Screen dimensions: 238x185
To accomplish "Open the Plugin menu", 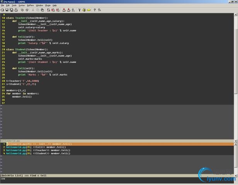I will pyautogui.click(x=48, y=5).
